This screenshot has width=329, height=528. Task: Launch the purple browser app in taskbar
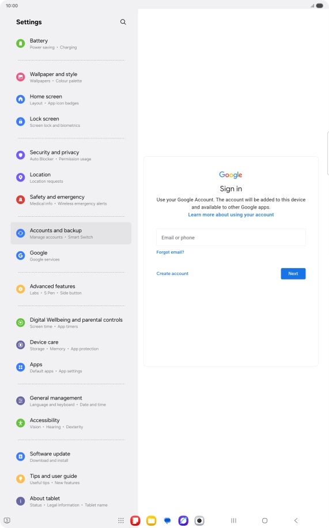point(183,521)
